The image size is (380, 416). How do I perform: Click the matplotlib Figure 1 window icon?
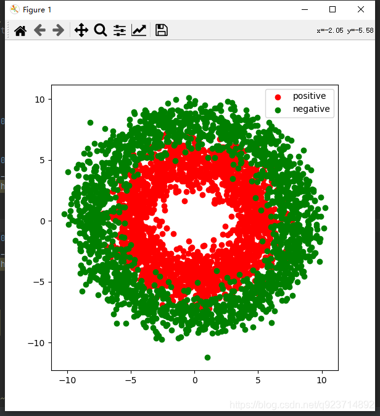pos(15,9)
